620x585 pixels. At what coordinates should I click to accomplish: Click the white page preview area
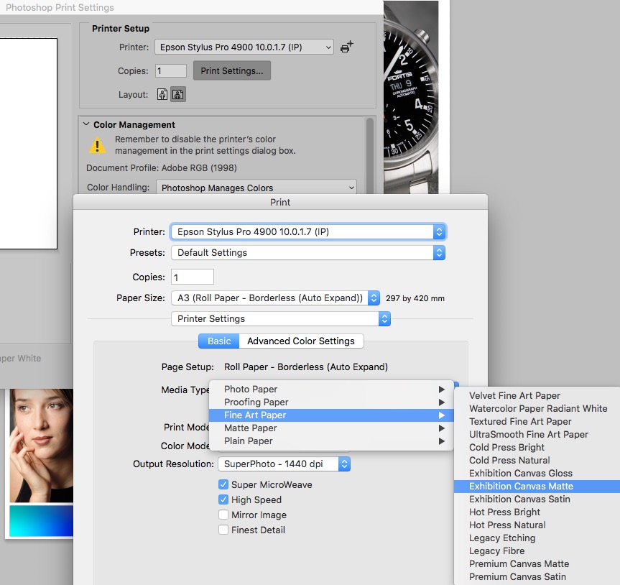(29, 144)
